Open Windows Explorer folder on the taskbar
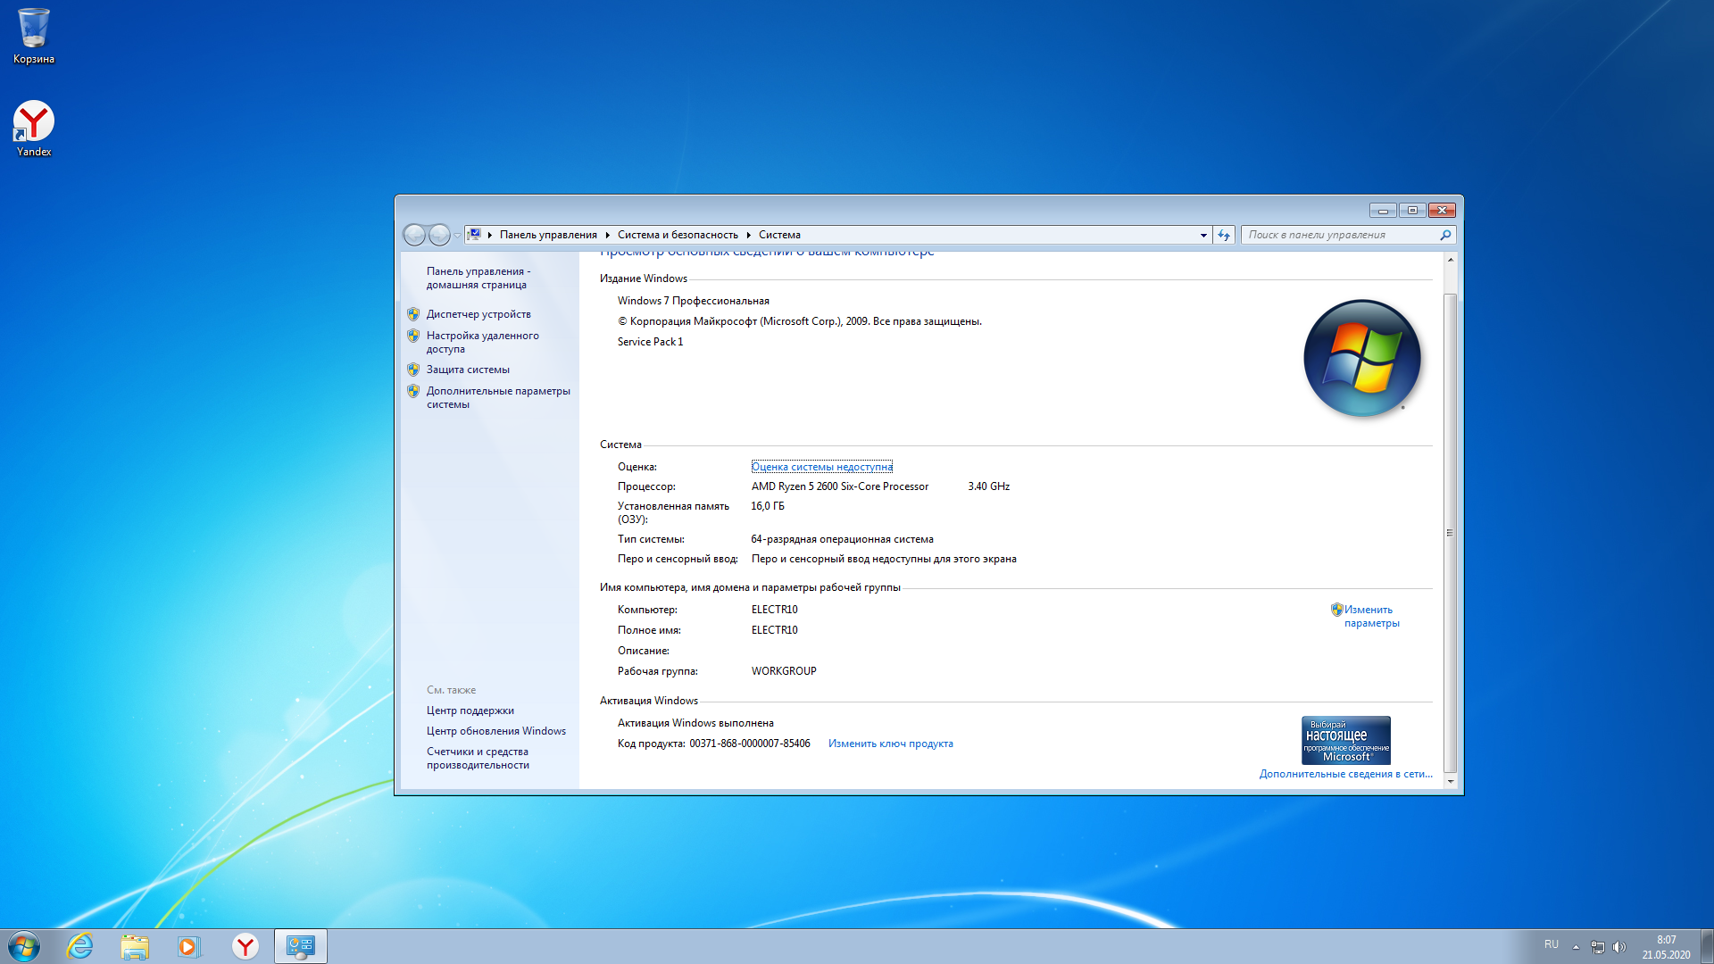This screenshot has height=964, width=1714. 135,946
